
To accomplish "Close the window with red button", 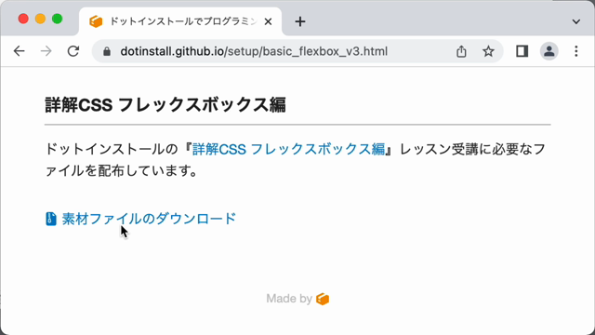I will click(23, 19).
